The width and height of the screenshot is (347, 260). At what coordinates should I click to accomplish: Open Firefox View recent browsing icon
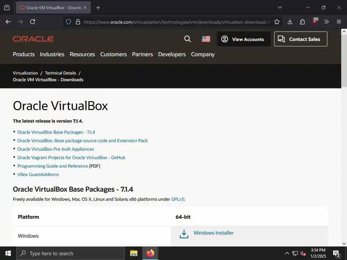click(7, 7)
